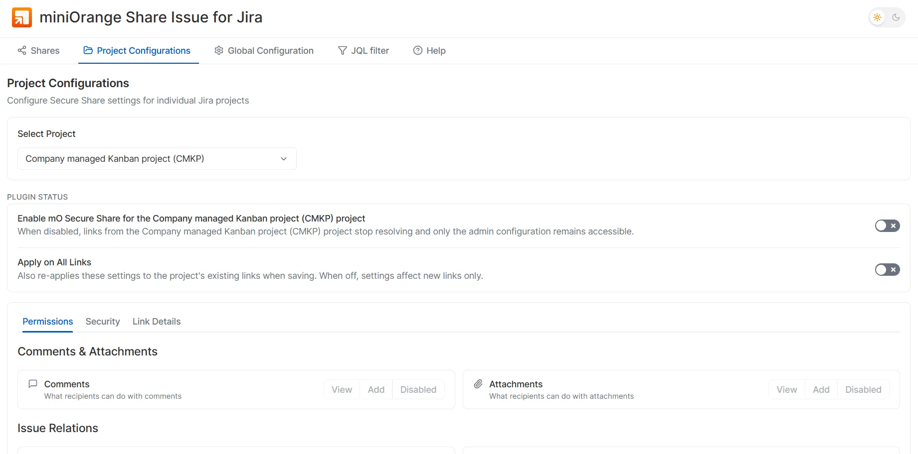Screen dimensions: 918x454
Task: Click the Attachments paperclip icon
Action: (478, 384)
